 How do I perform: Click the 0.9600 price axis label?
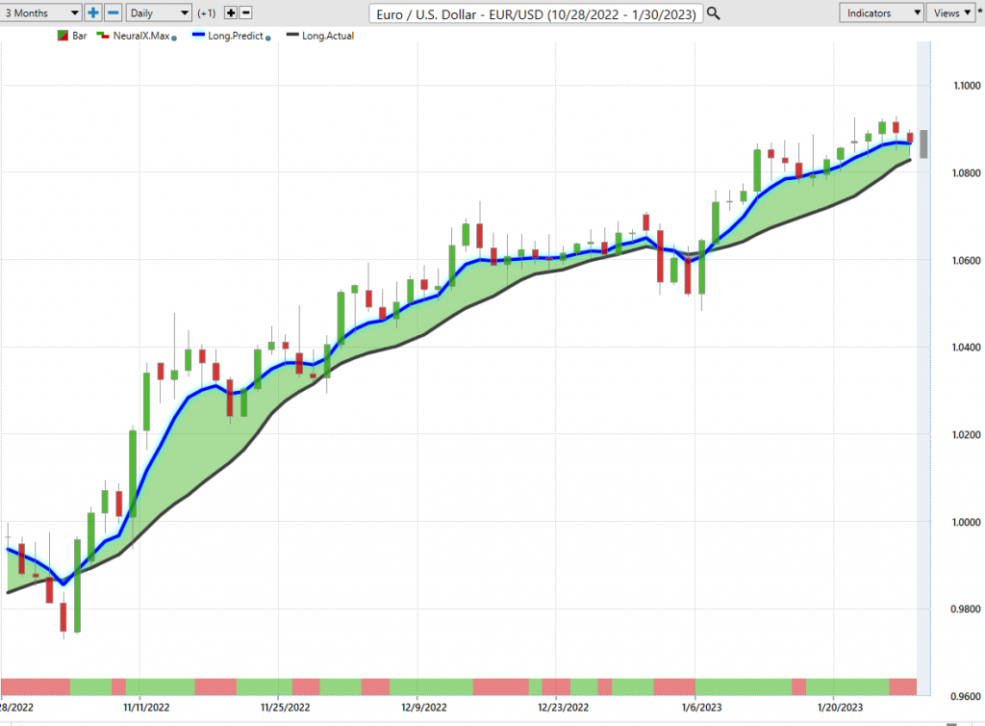tap(966, 696)
